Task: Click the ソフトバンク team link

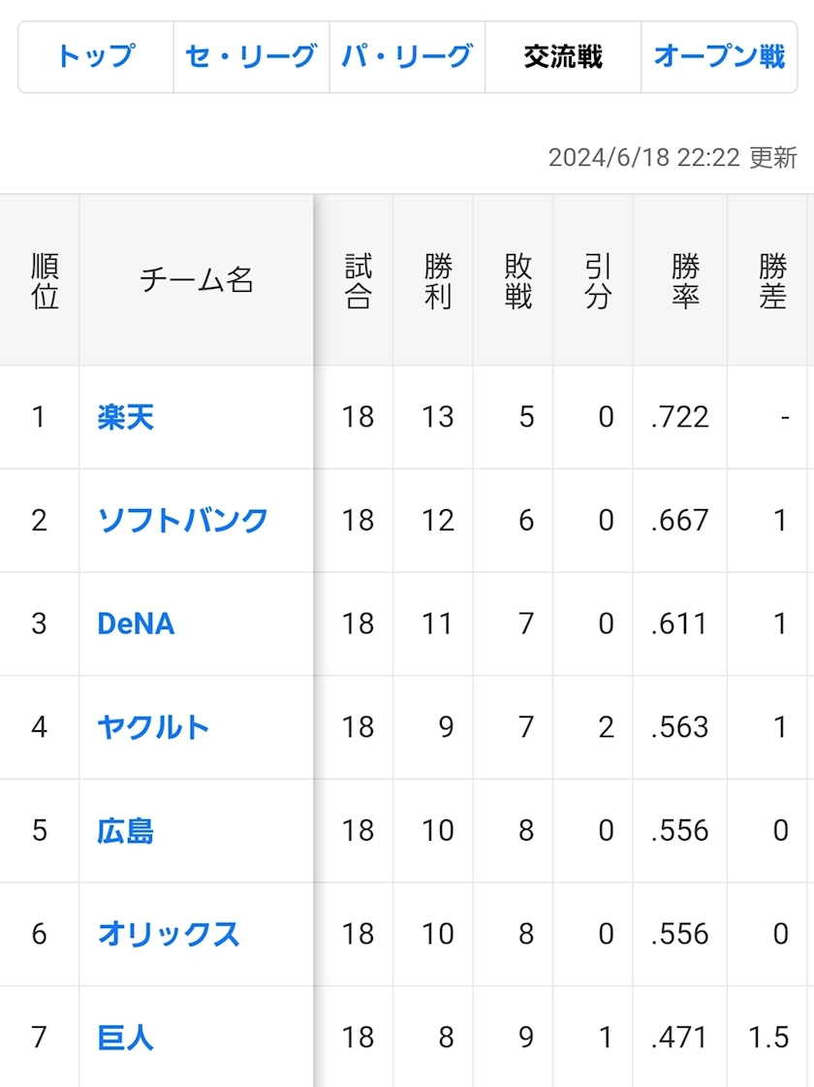Action: click(183, 521)
